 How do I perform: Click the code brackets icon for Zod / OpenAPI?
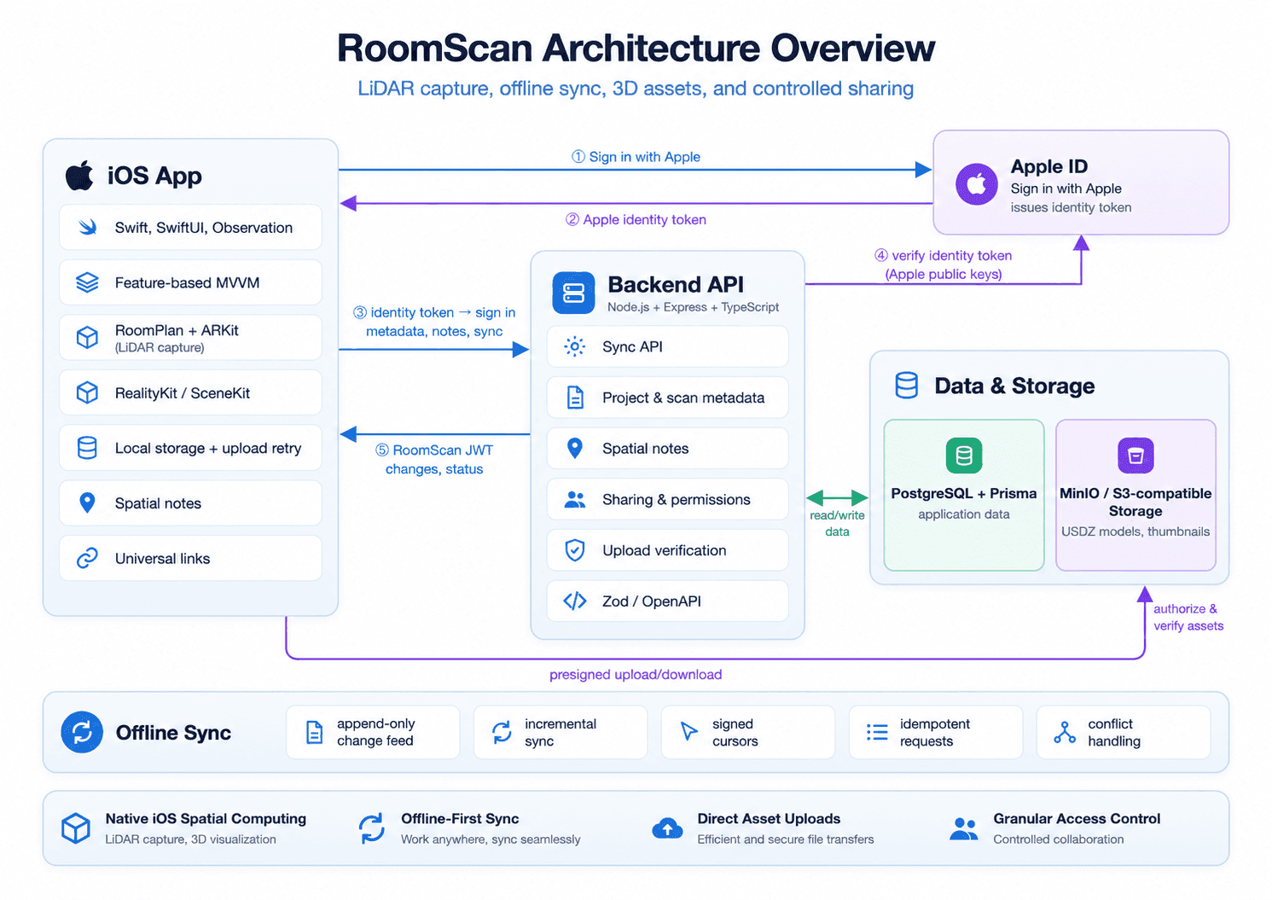click(575, 601)
